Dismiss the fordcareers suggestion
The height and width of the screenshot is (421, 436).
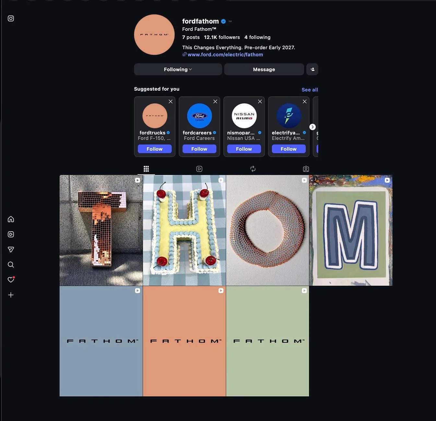click(x=215, y=101)
